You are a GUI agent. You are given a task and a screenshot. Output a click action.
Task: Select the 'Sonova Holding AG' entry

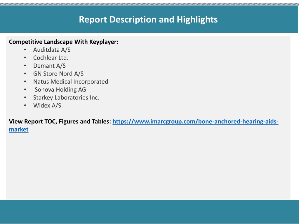(60, 90)
